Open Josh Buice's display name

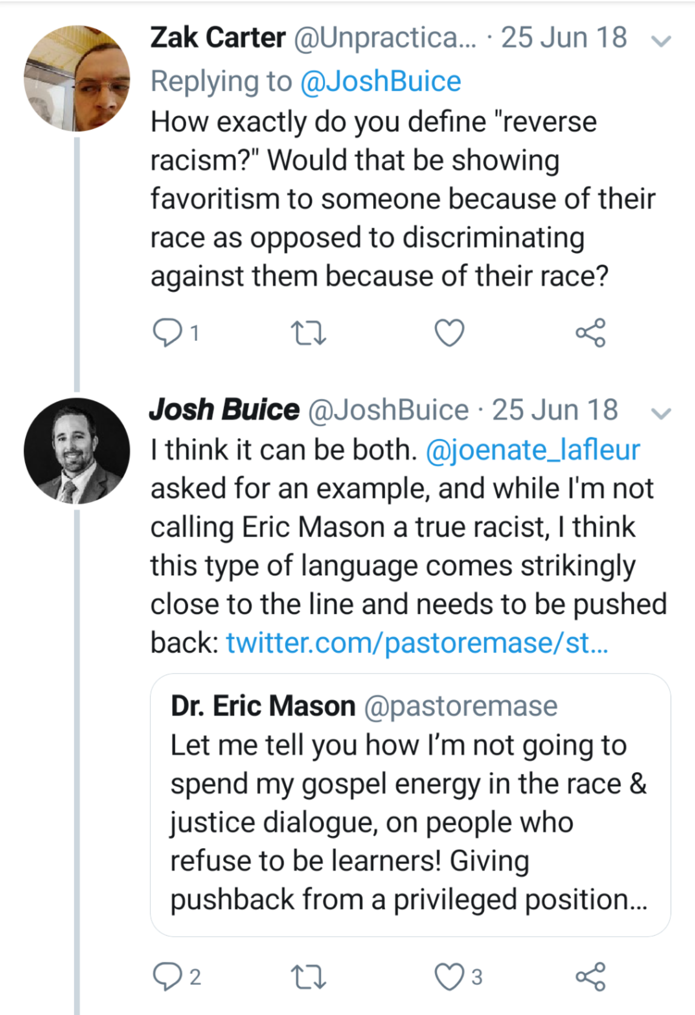tap(224, 410)
